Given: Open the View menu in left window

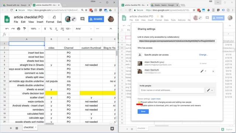Looking at the screenshot, I should coord(31,22).
